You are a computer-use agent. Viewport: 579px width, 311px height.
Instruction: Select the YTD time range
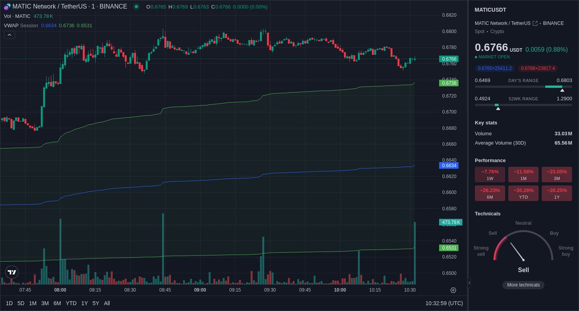pyautogui.click(x=71, y=303)
